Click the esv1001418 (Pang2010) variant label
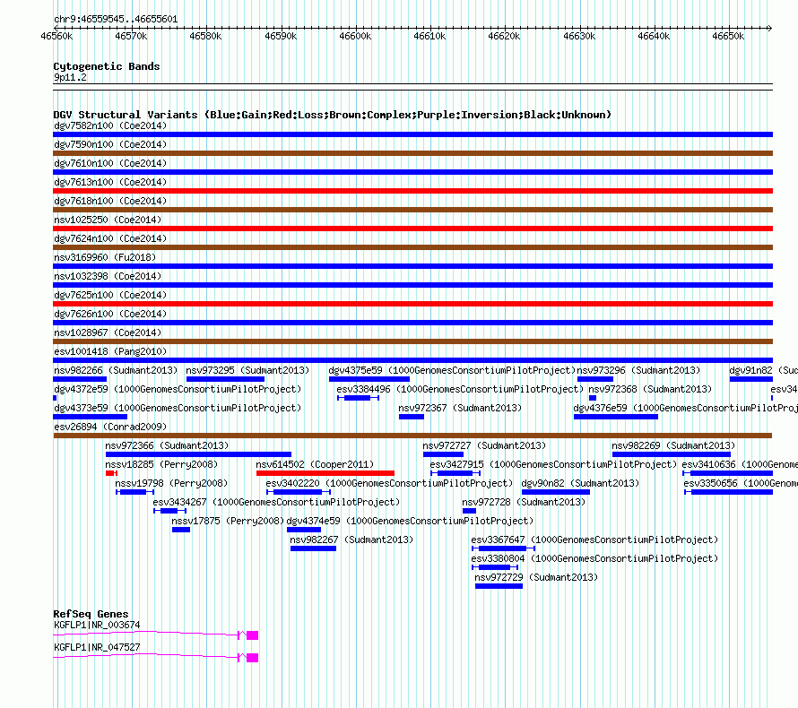This screenshot has height=708, width=798. pyautogui.click(x=110, y=351)
